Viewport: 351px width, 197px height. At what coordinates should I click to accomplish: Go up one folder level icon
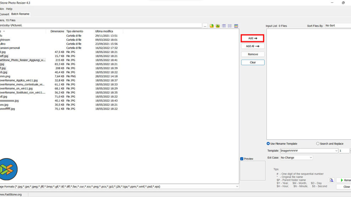tap(212, 26)
